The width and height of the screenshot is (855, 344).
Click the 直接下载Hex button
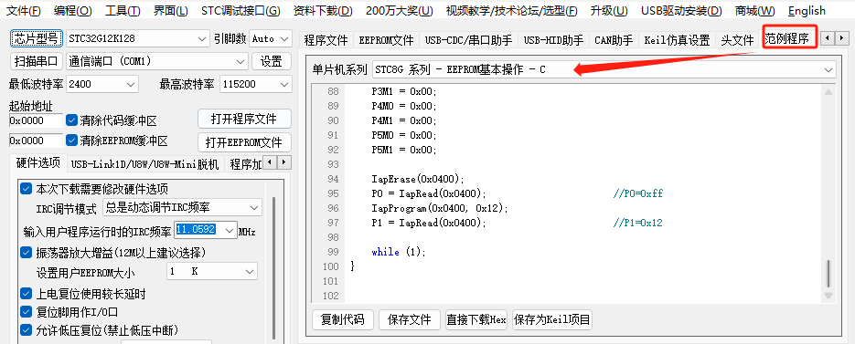(476, 319)
